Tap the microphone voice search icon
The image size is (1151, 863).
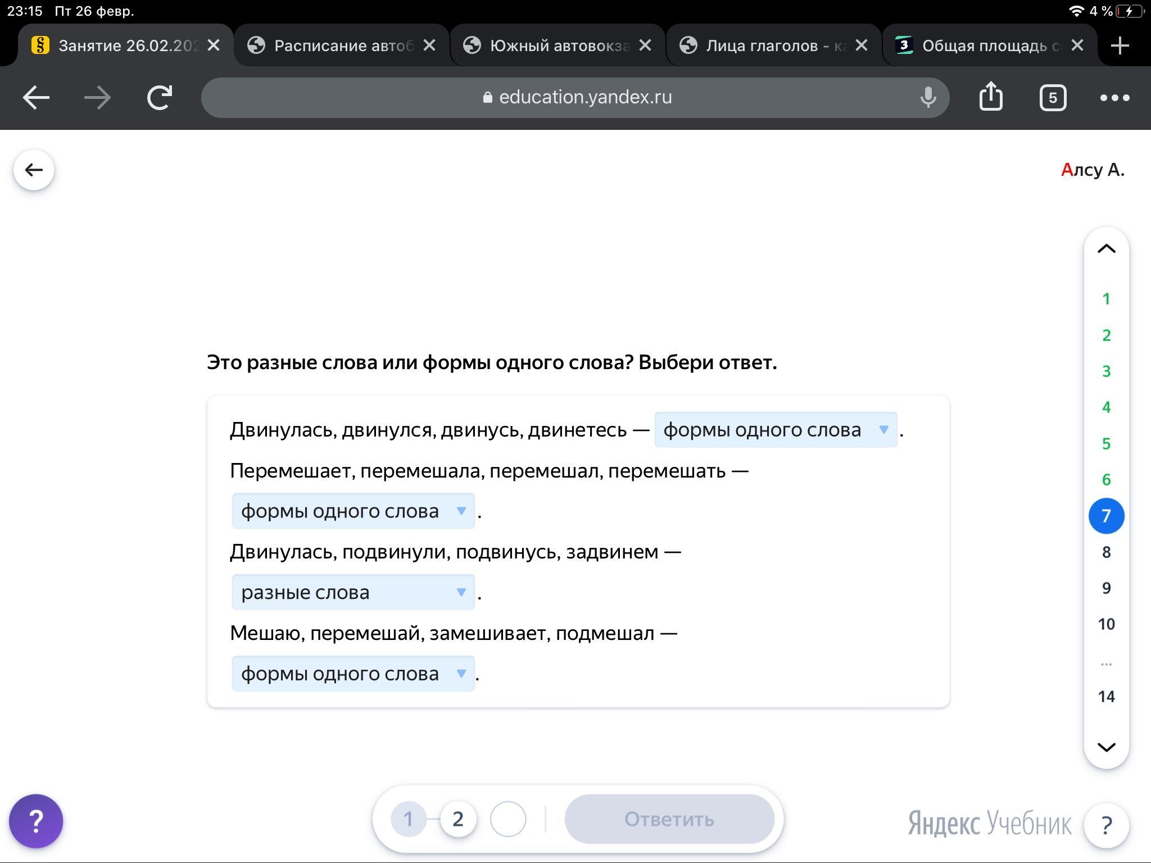coord(928,98)
